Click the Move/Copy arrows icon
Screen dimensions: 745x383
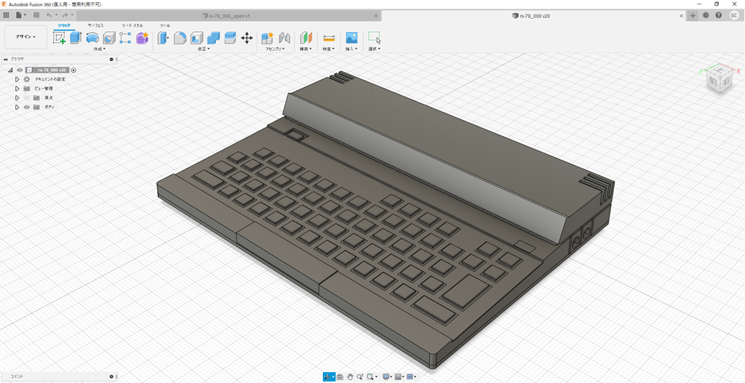pos(246,38)
